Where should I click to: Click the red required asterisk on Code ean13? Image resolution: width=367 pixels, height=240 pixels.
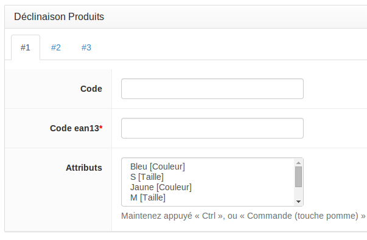tap(101, 127)
